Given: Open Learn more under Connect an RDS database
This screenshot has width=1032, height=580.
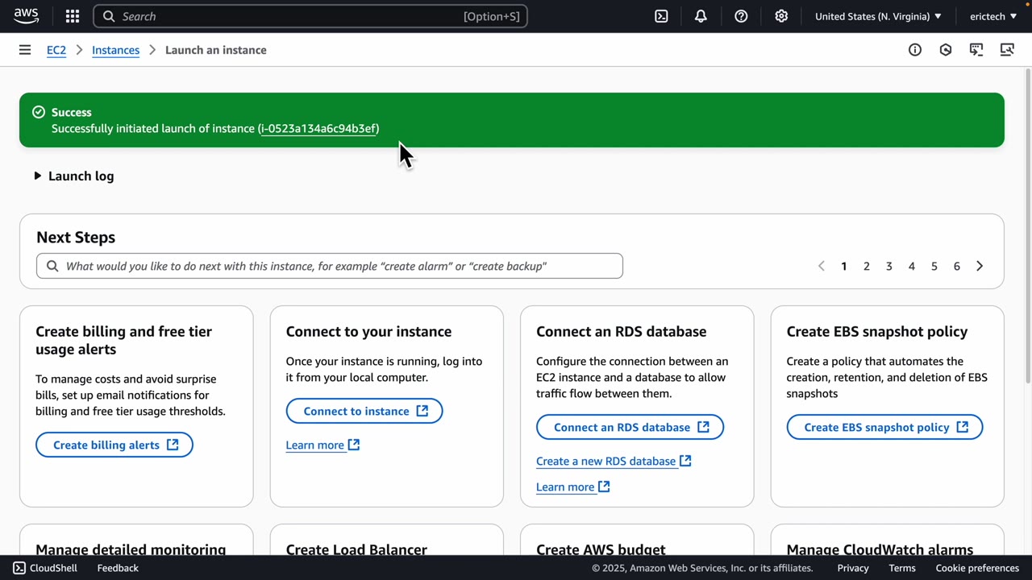Looking at the screenshot, I should pos(564,487).
